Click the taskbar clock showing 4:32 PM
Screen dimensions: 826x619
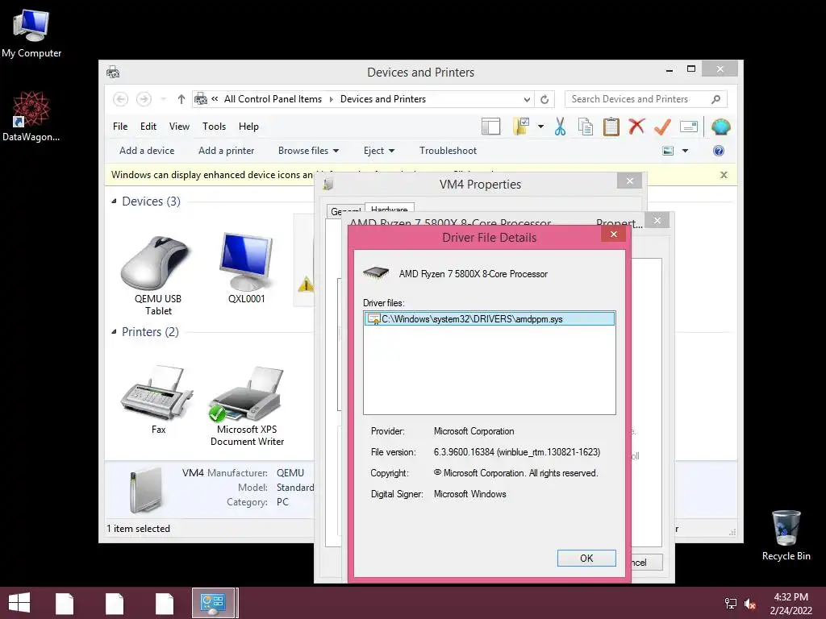(x=791, y=604)
